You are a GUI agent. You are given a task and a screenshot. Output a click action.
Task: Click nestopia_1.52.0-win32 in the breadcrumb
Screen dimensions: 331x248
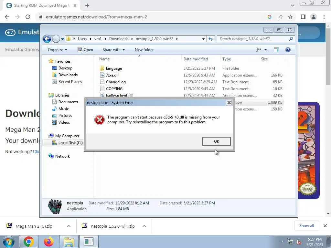click(154, 39)
